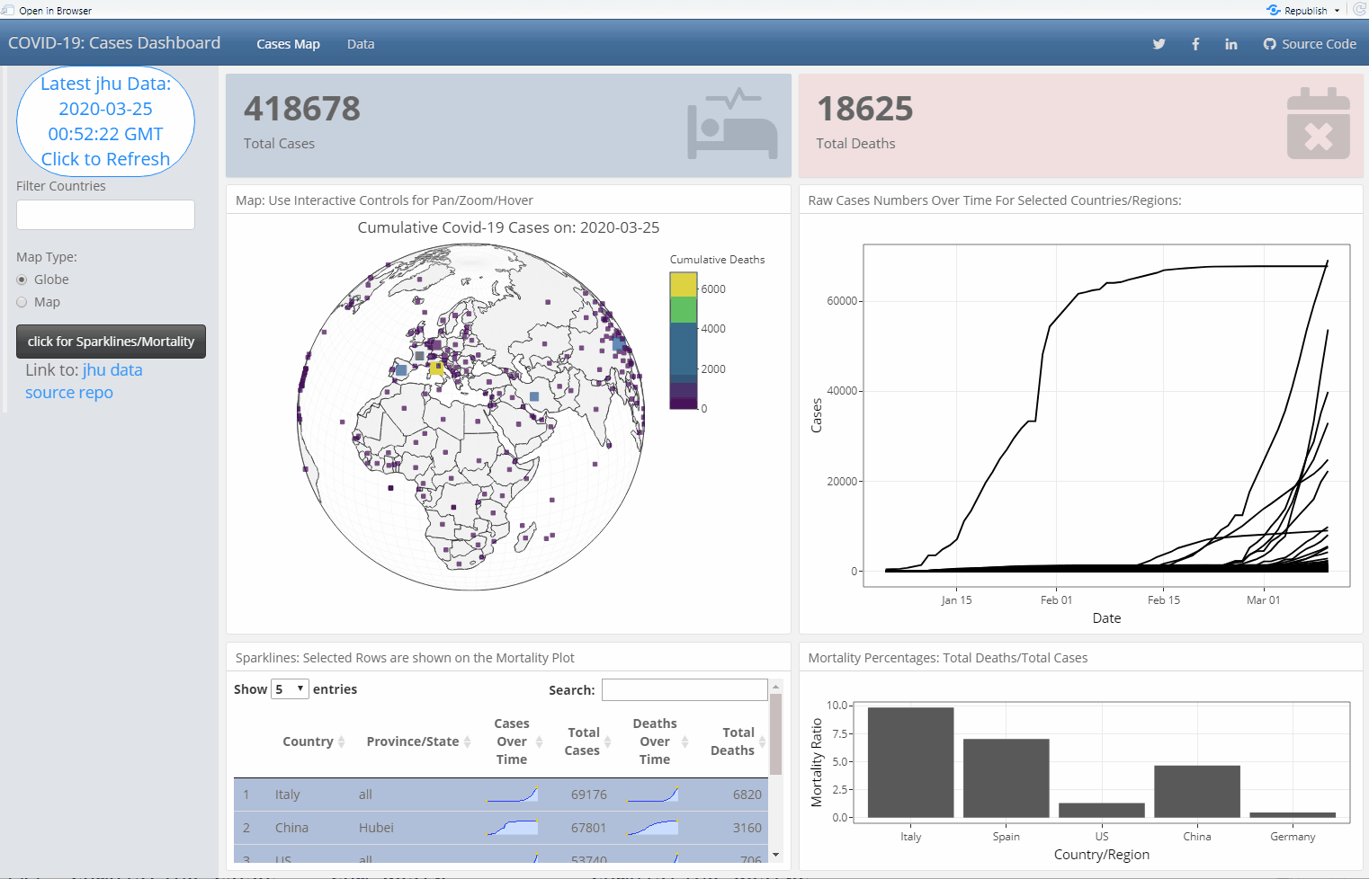1369x879 pixels.
Task: Click the Republish icon
Action: click(1274, 11)
